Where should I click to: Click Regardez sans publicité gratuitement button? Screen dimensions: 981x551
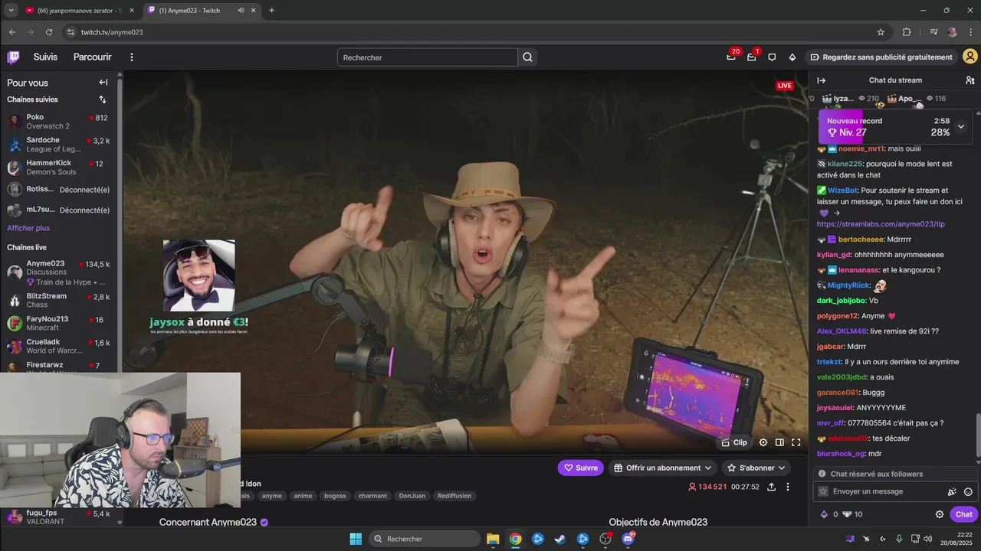(x=881, y=57)
